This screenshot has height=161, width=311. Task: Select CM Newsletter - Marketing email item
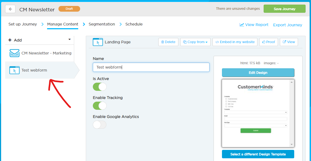40,53
